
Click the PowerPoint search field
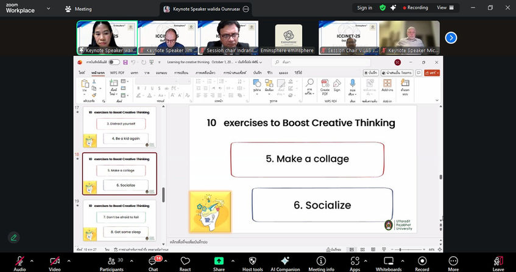[321, 62]
